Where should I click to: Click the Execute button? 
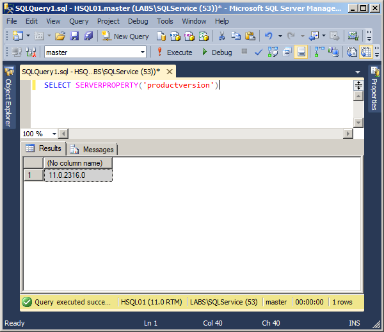tap(175, 52)
